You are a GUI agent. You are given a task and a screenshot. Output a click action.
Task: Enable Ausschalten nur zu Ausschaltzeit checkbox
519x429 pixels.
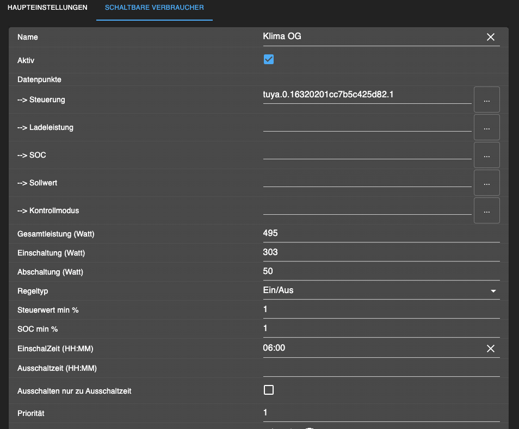(x=269, y=390)
